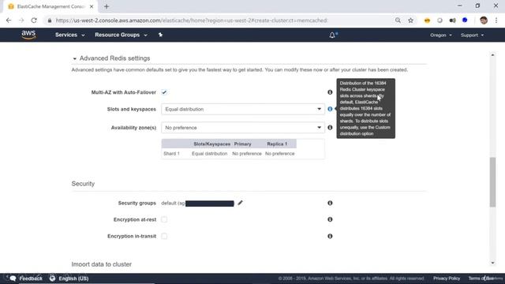Open the Availability zone(s) dropdown

point(243,128)
